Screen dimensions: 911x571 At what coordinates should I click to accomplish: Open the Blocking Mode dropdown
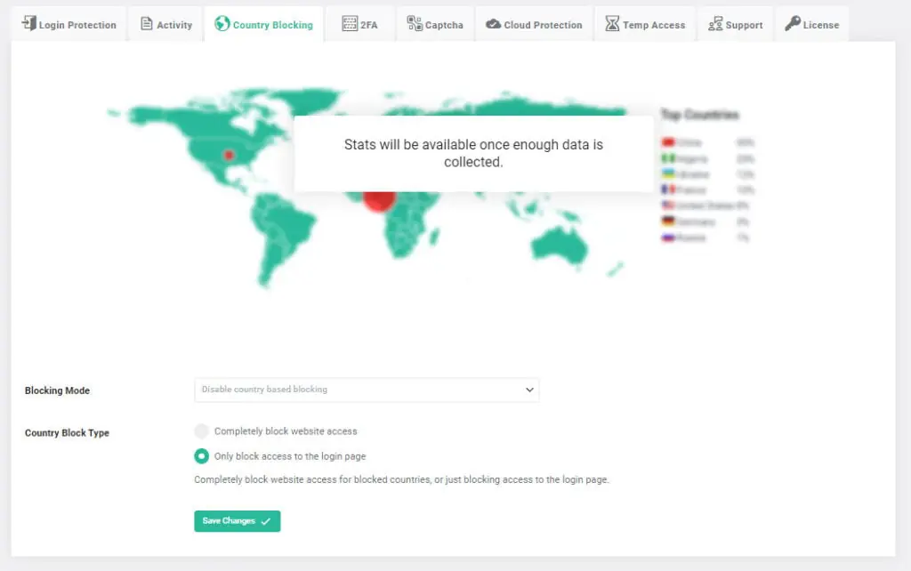[x=366, y=390]
